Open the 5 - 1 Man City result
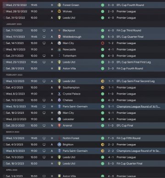This screenshot has height=178, width=165. [111, 113]
